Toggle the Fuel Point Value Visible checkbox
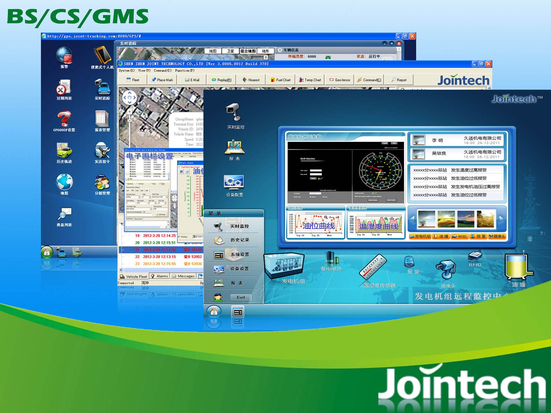The height and width of the screenshot is (413, 551). pos(180,167)
